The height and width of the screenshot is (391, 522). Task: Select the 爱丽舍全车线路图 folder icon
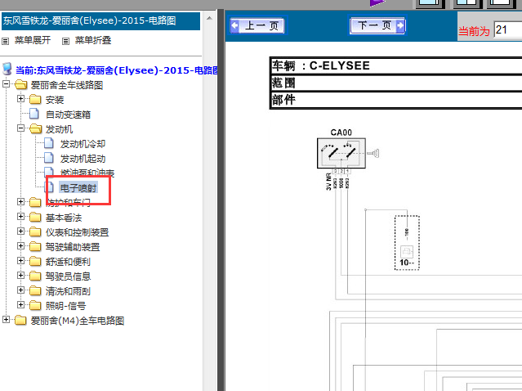point(20,85)
